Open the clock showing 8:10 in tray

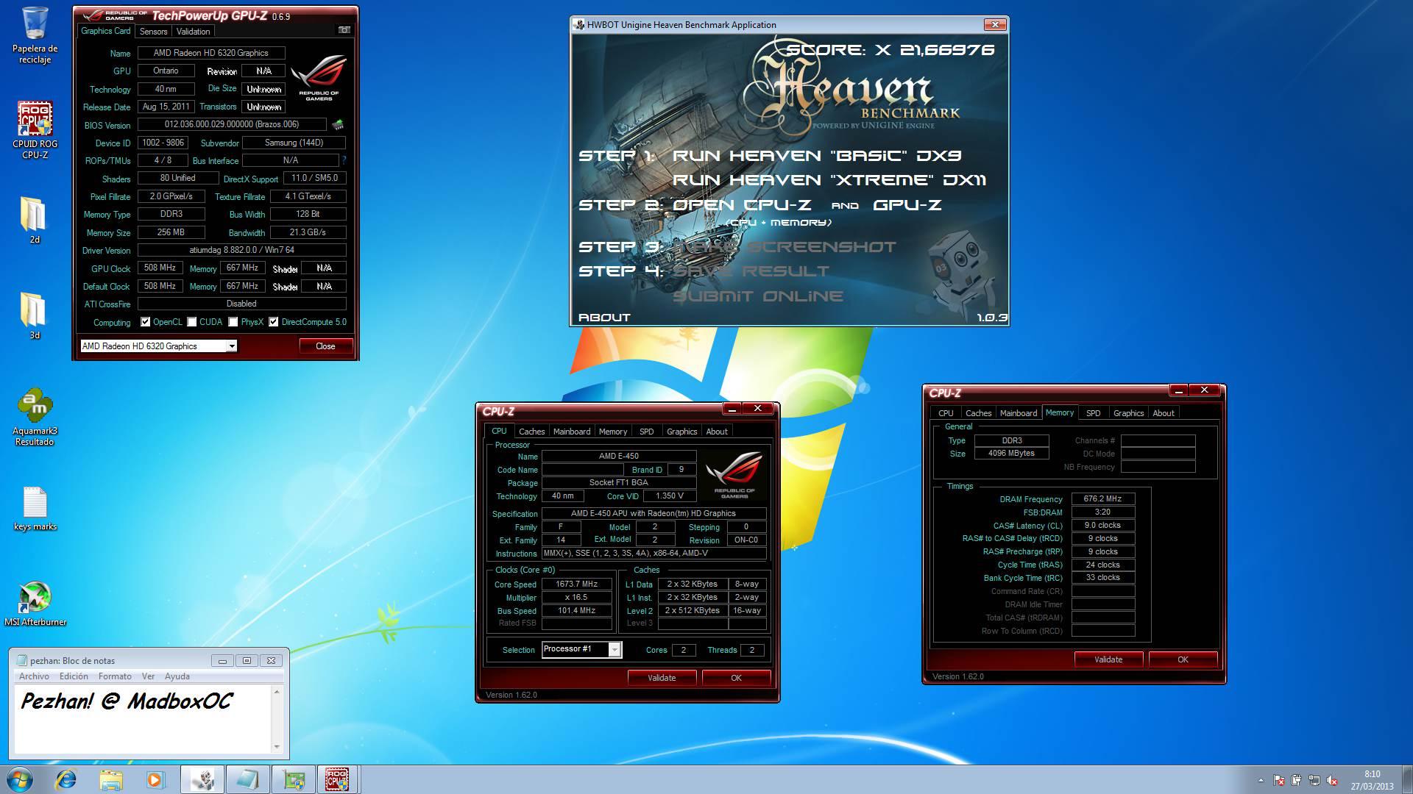(x=1372, y=779)
